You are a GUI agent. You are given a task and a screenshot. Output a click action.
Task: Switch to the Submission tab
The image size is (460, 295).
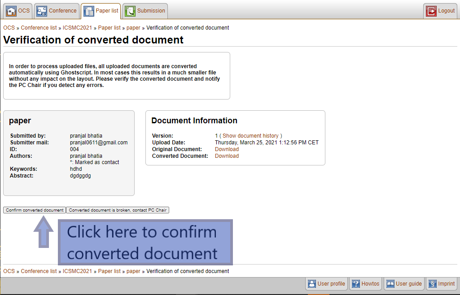[151, 11]
